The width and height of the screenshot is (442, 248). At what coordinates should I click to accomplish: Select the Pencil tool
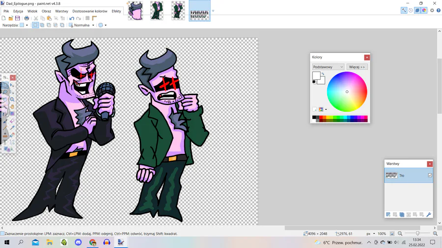[x=5, y=128]
